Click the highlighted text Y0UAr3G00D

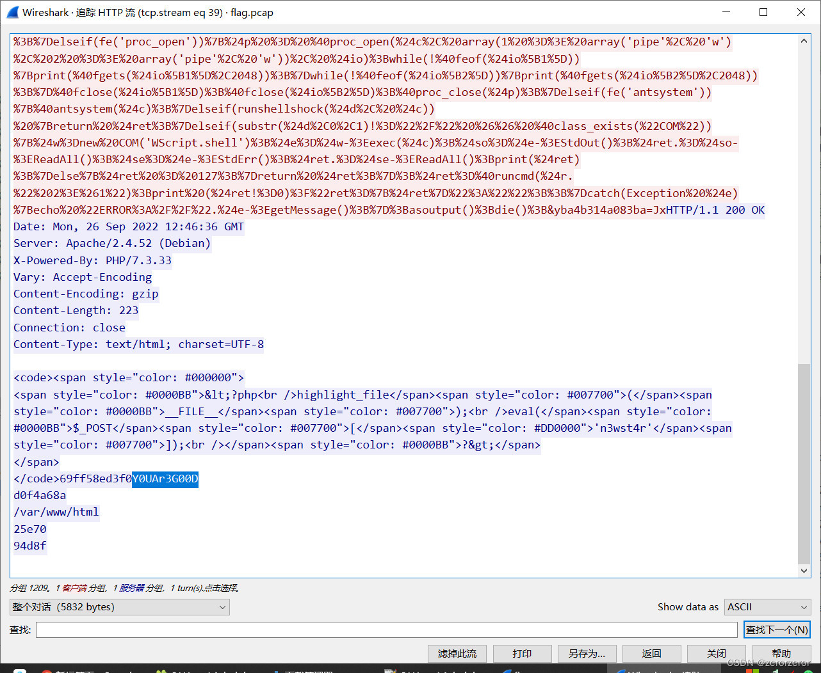[165, 479]
